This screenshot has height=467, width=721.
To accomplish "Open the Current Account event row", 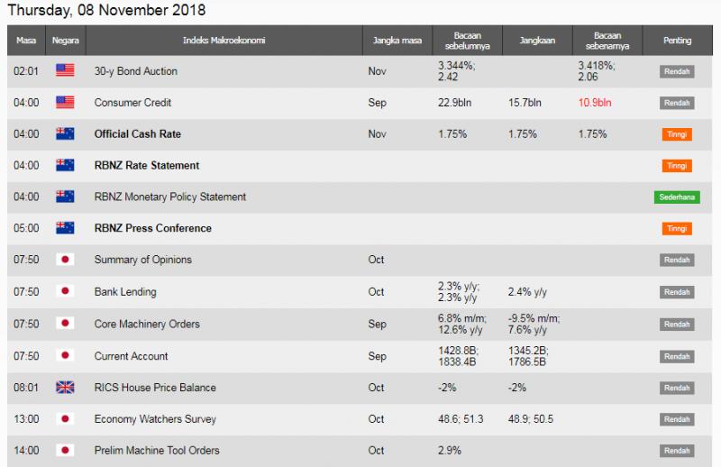I will click(360, 356).
